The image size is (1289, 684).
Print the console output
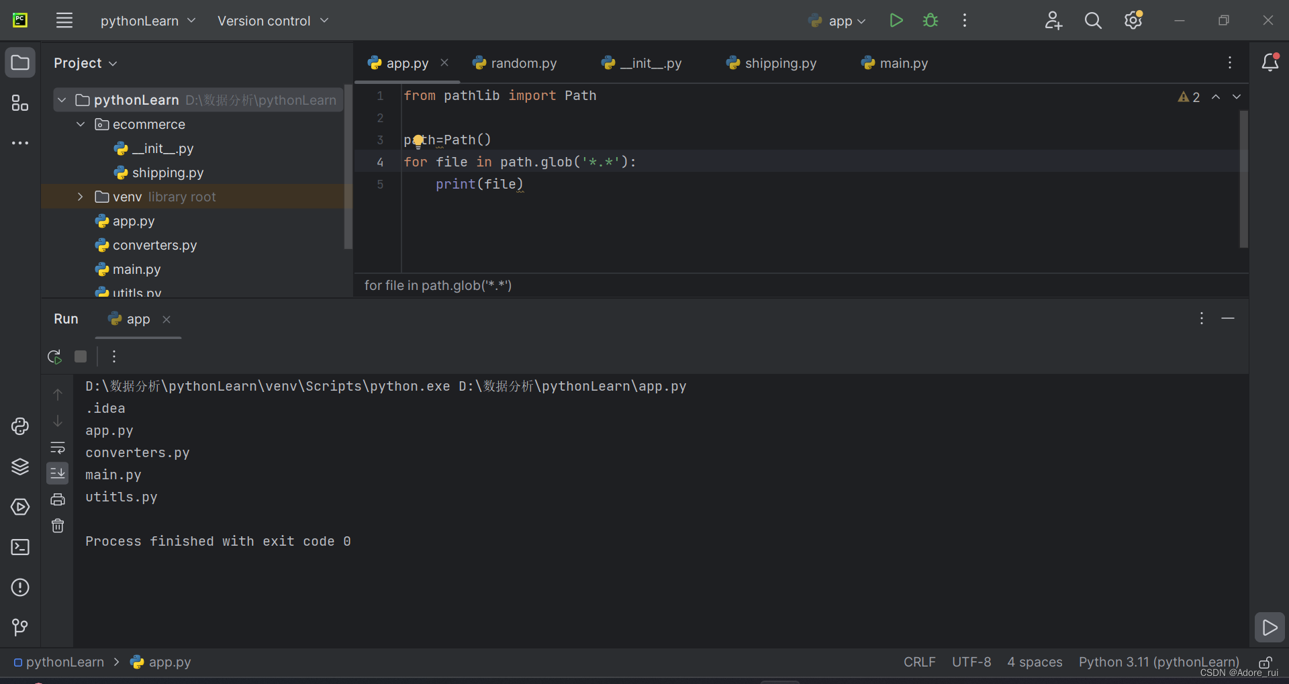[x=58, y=499]
